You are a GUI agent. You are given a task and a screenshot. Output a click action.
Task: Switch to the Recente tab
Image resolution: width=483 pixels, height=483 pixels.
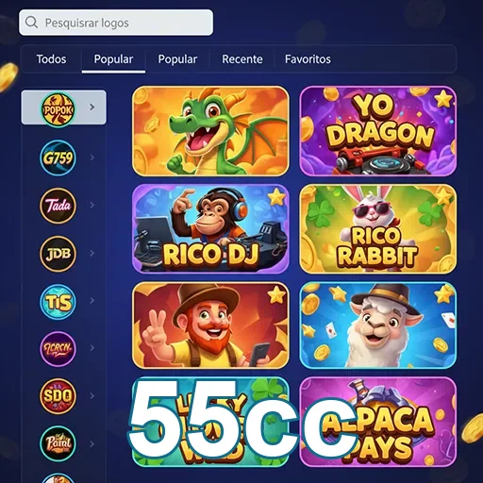pos(242,59)
